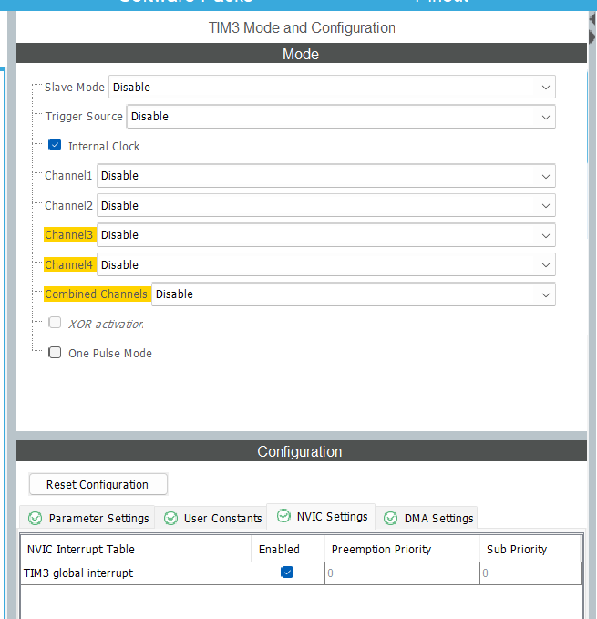
Task: Expand the Channel4 dropdown
Action: click(325, 265)
